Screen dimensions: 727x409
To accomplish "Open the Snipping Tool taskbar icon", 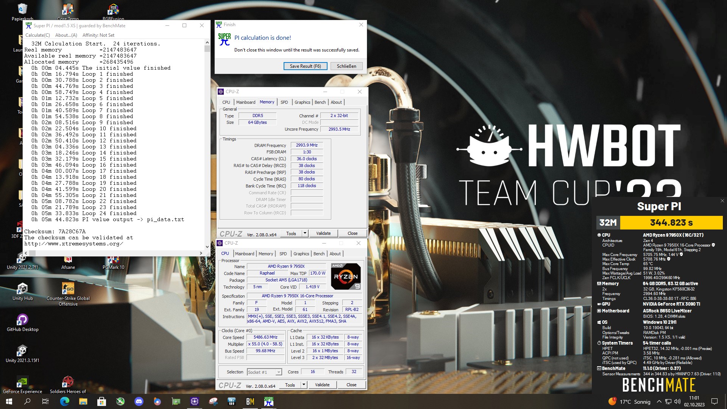I will click(213, 401).
